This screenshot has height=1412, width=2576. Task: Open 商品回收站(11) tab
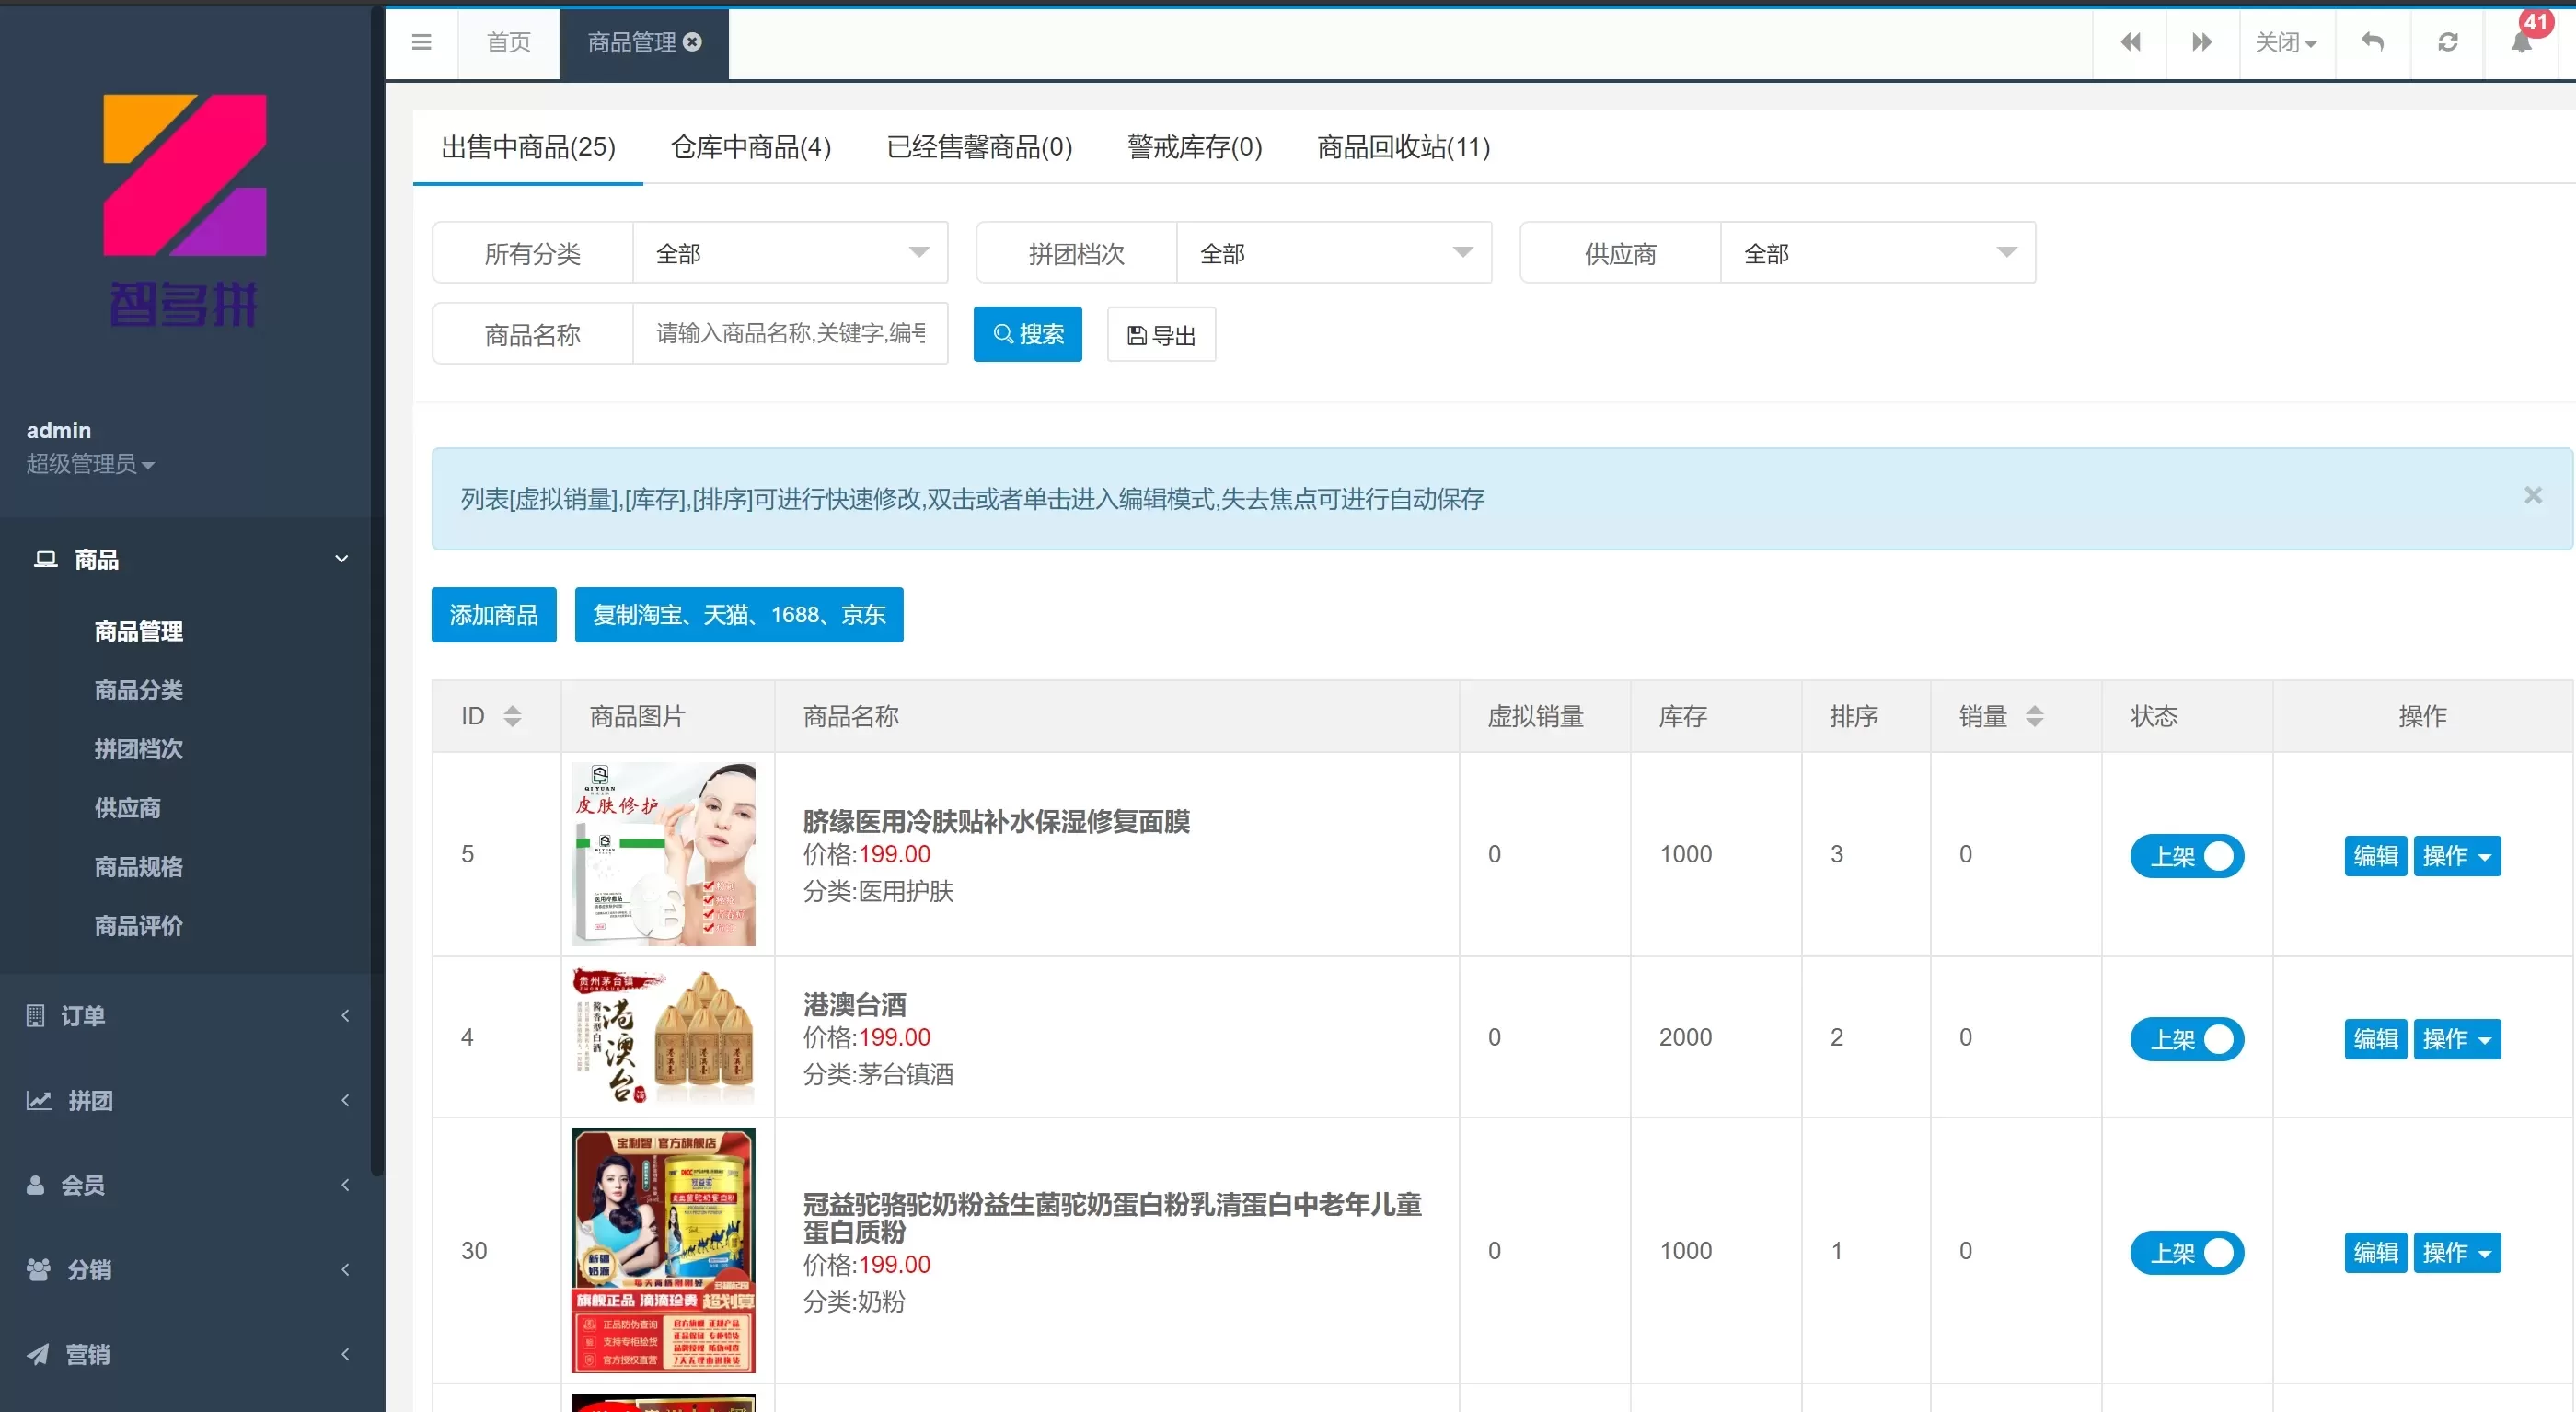1403,147
